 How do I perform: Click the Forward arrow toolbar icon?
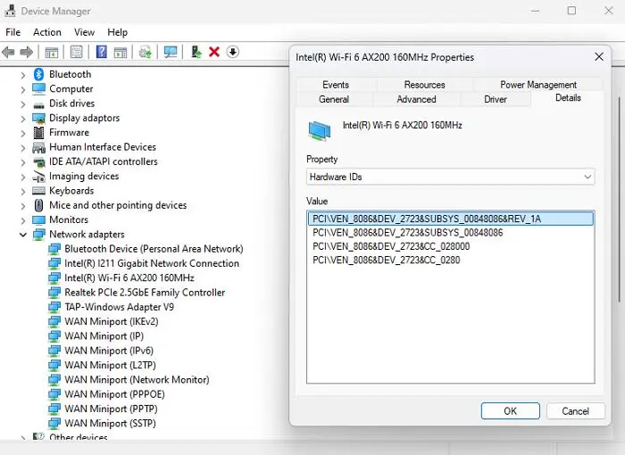[x=26, y=52]
